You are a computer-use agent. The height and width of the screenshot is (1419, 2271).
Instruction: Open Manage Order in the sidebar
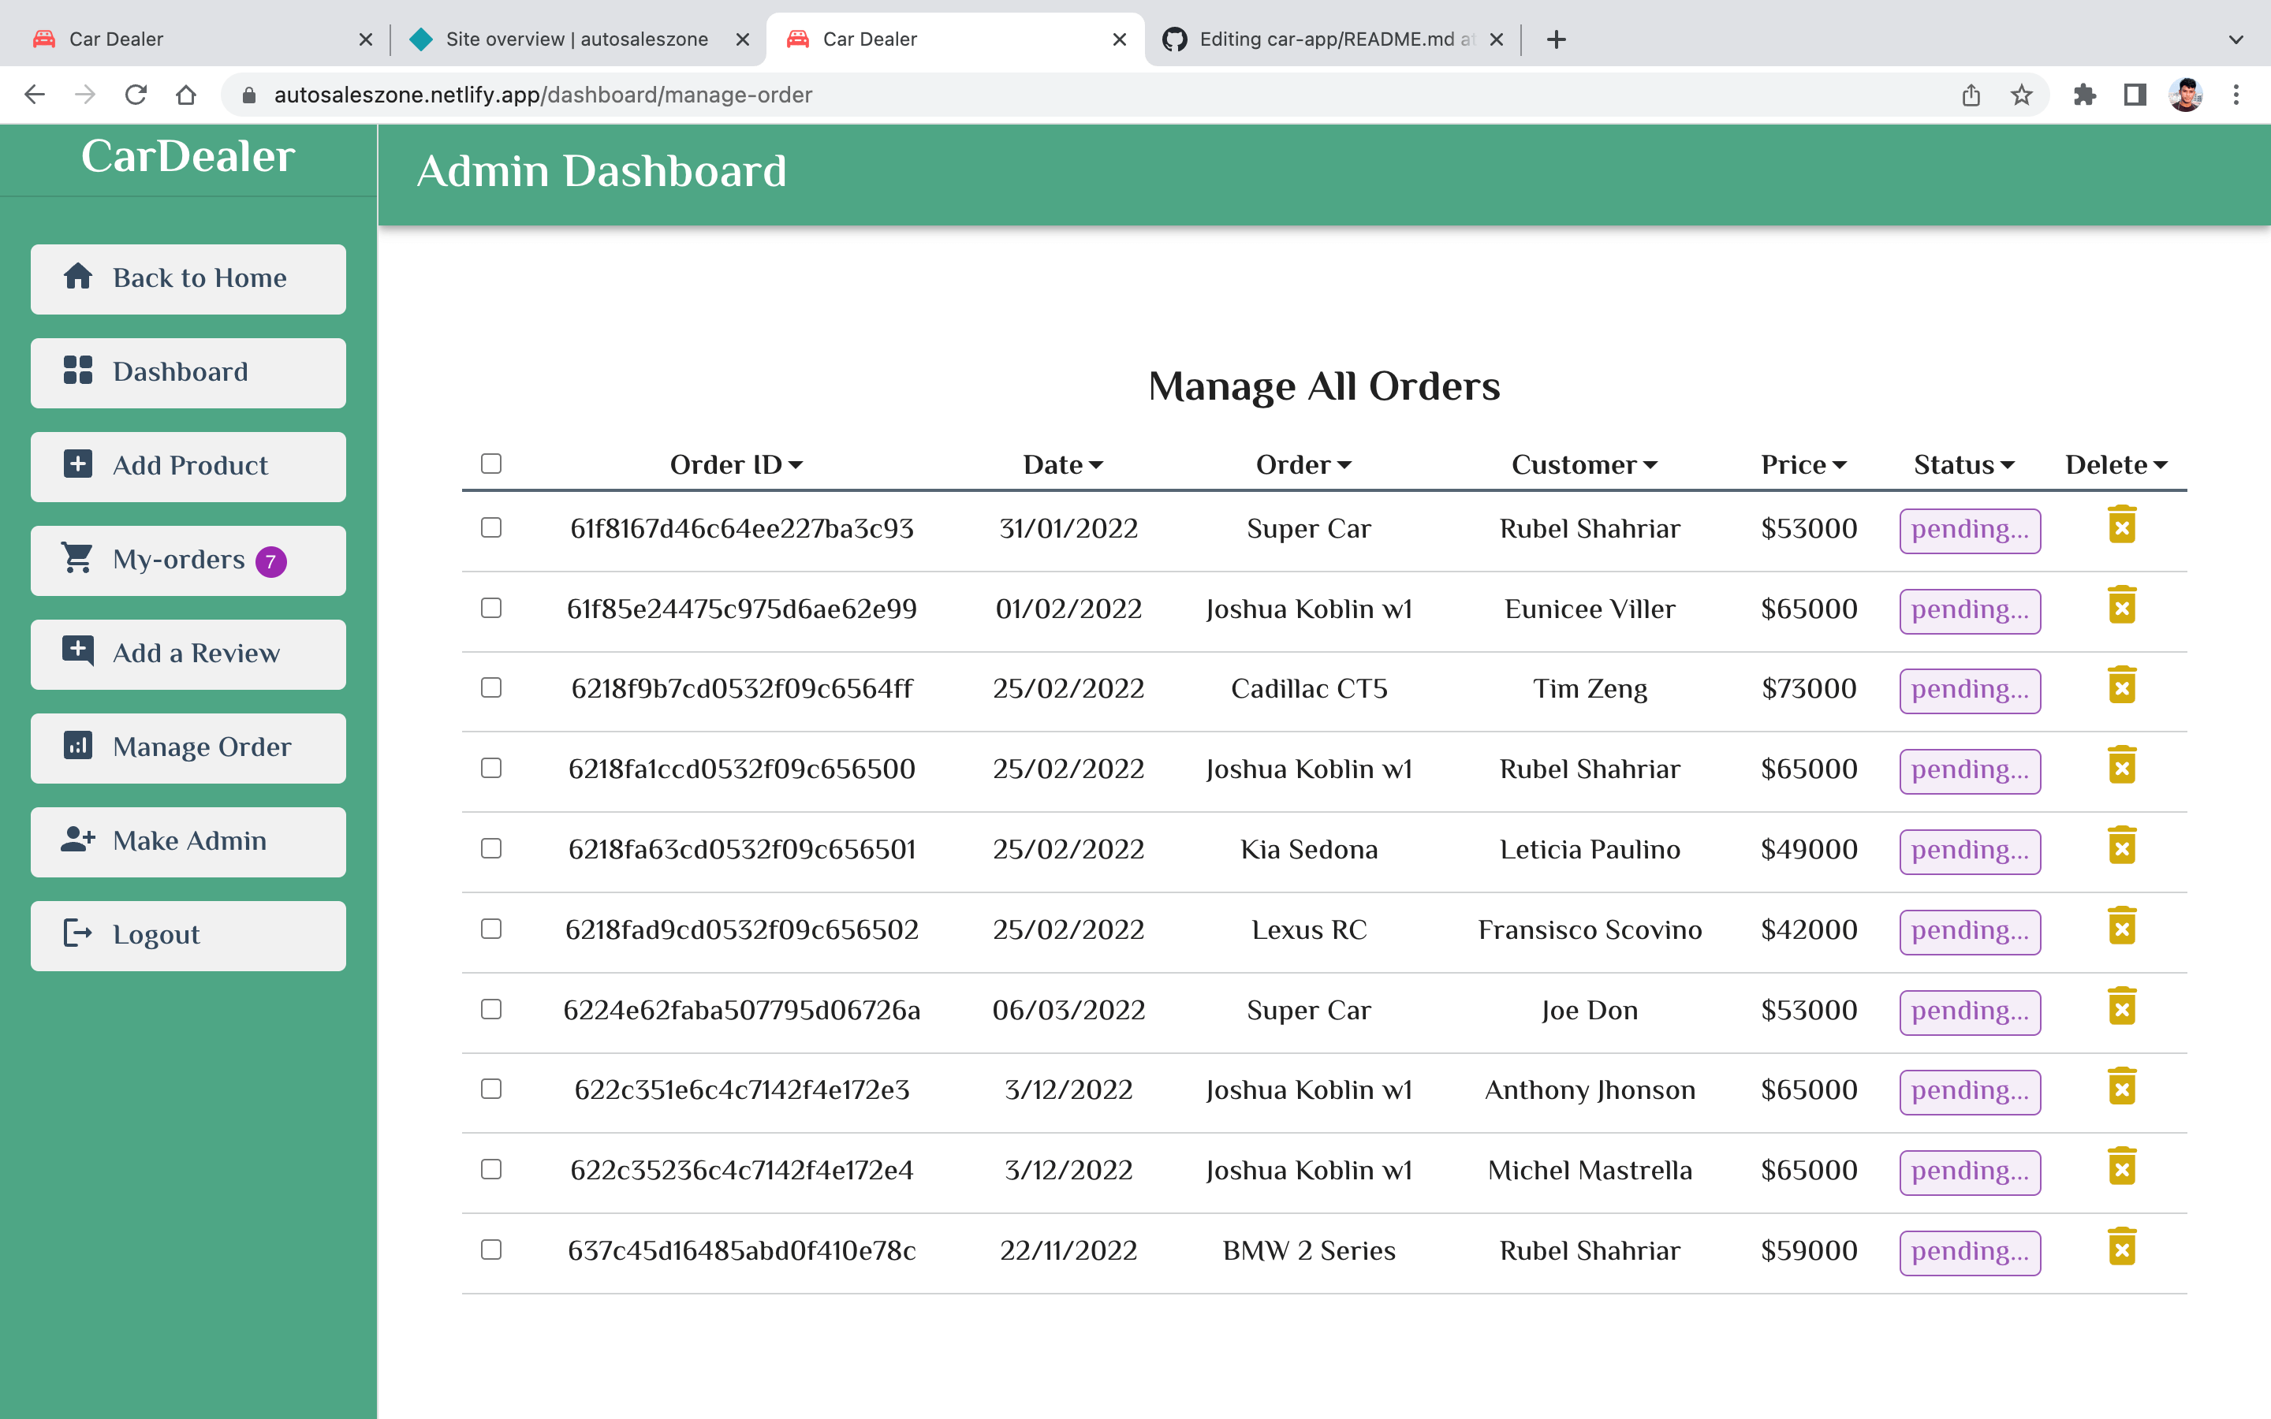point(188,748)
